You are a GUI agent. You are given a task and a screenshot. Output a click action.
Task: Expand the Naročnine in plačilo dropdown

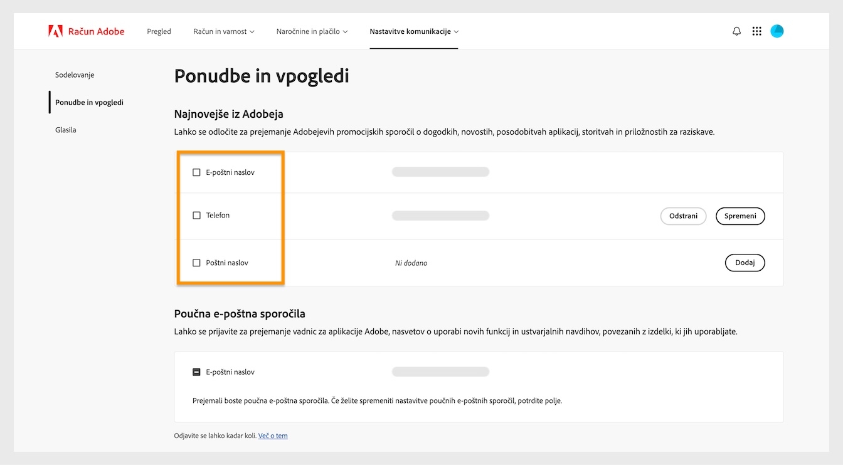[x=311, y=31]
